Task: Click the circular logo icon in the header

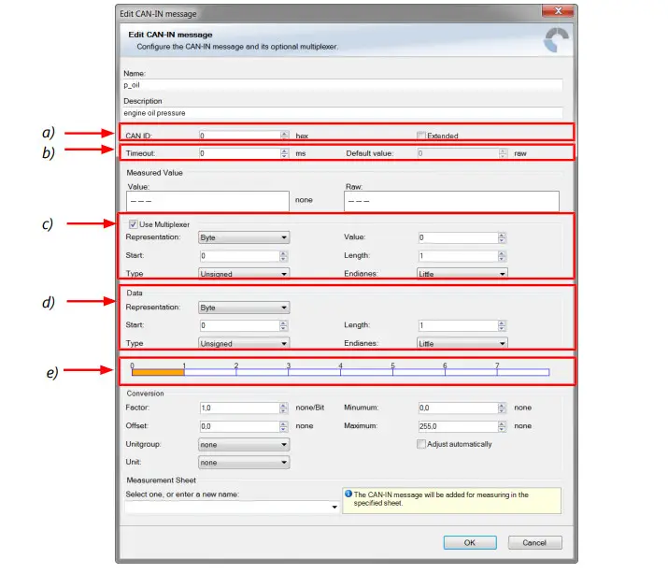Action: tap(557, 40)
